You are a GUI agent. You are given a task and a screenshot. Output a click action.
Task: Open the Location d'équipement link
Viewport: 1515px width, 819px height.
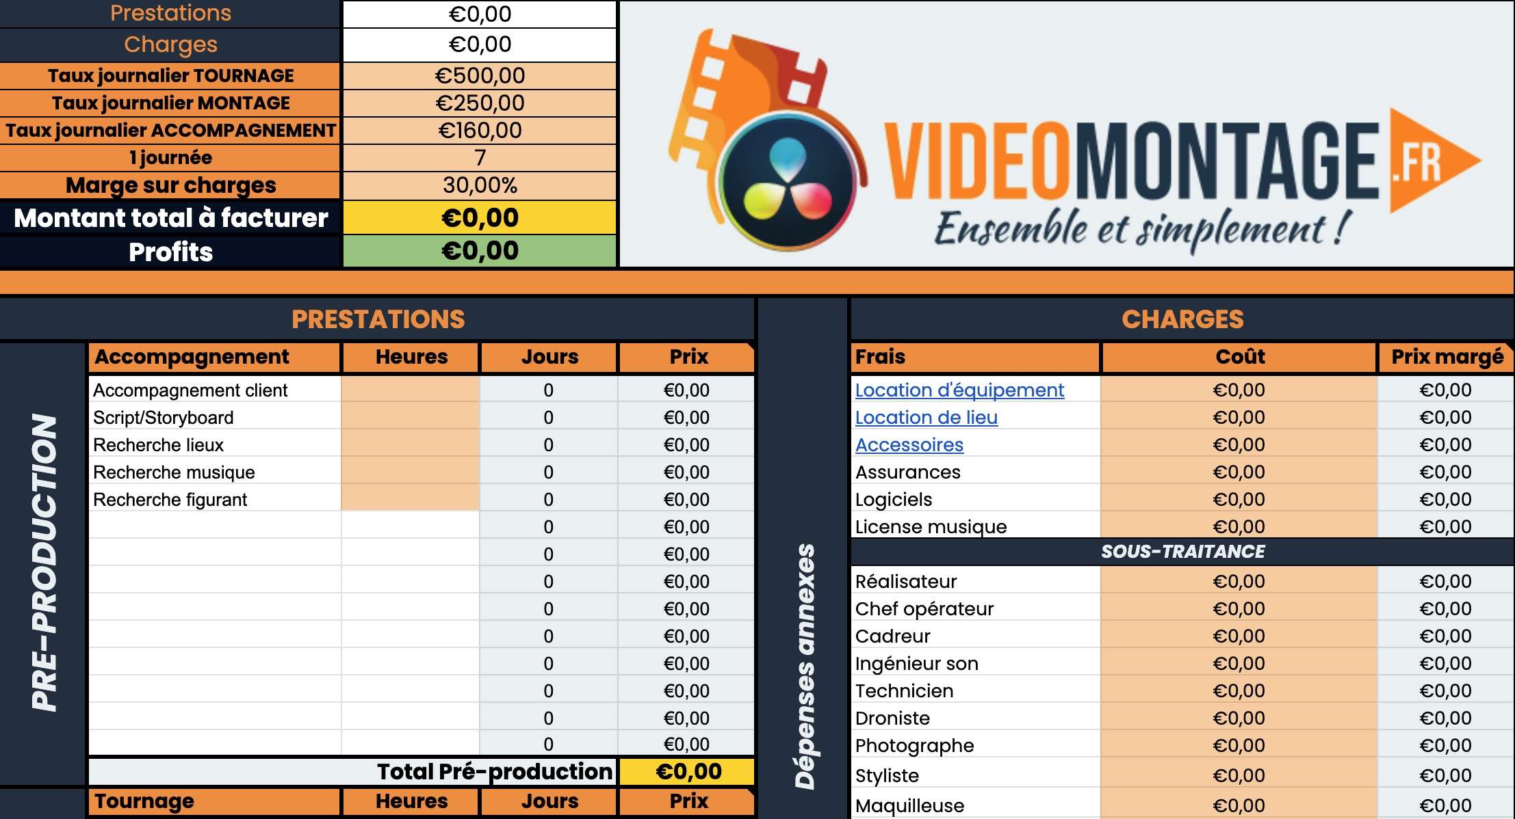click(x=959, y=390)
